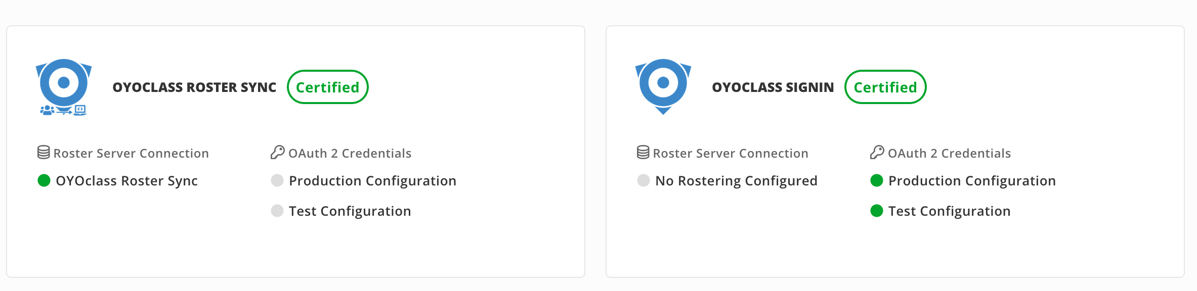Click Roster Server Connection heading in Roster Sync card

click(131, 154)
